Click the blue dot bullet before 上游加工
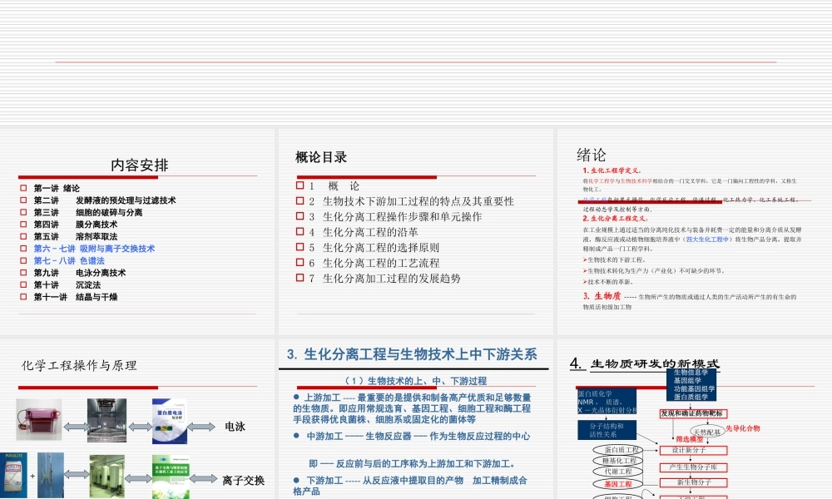This screenshot has width=832, height=499. click(x=296, y=398)
